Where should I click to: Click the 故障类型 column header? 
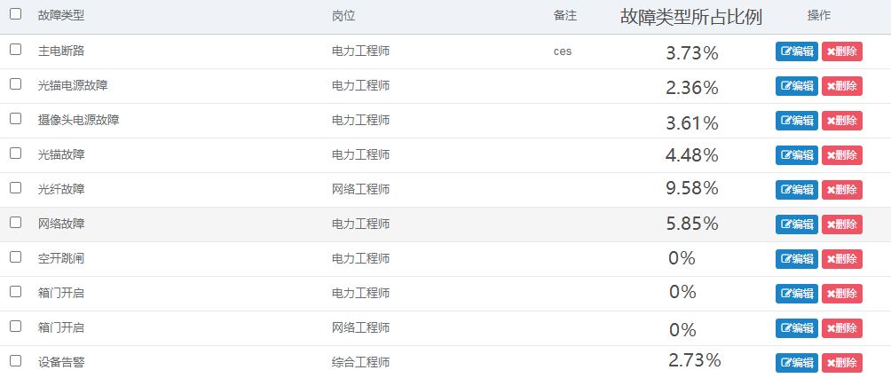61,16
